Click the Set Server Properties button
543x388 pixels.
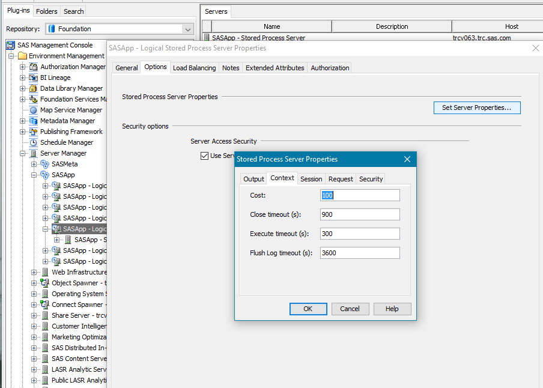click(x=476, y=108)
